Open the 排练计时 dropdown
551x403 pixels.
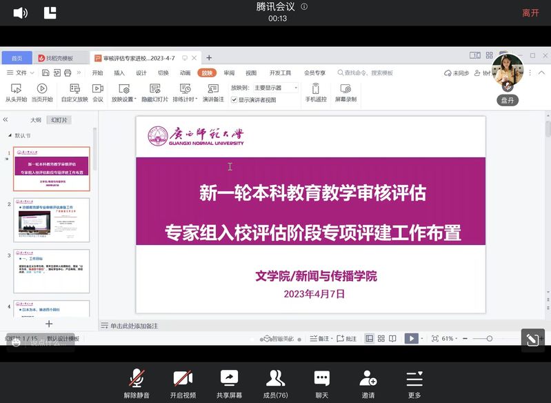[185, 93]
